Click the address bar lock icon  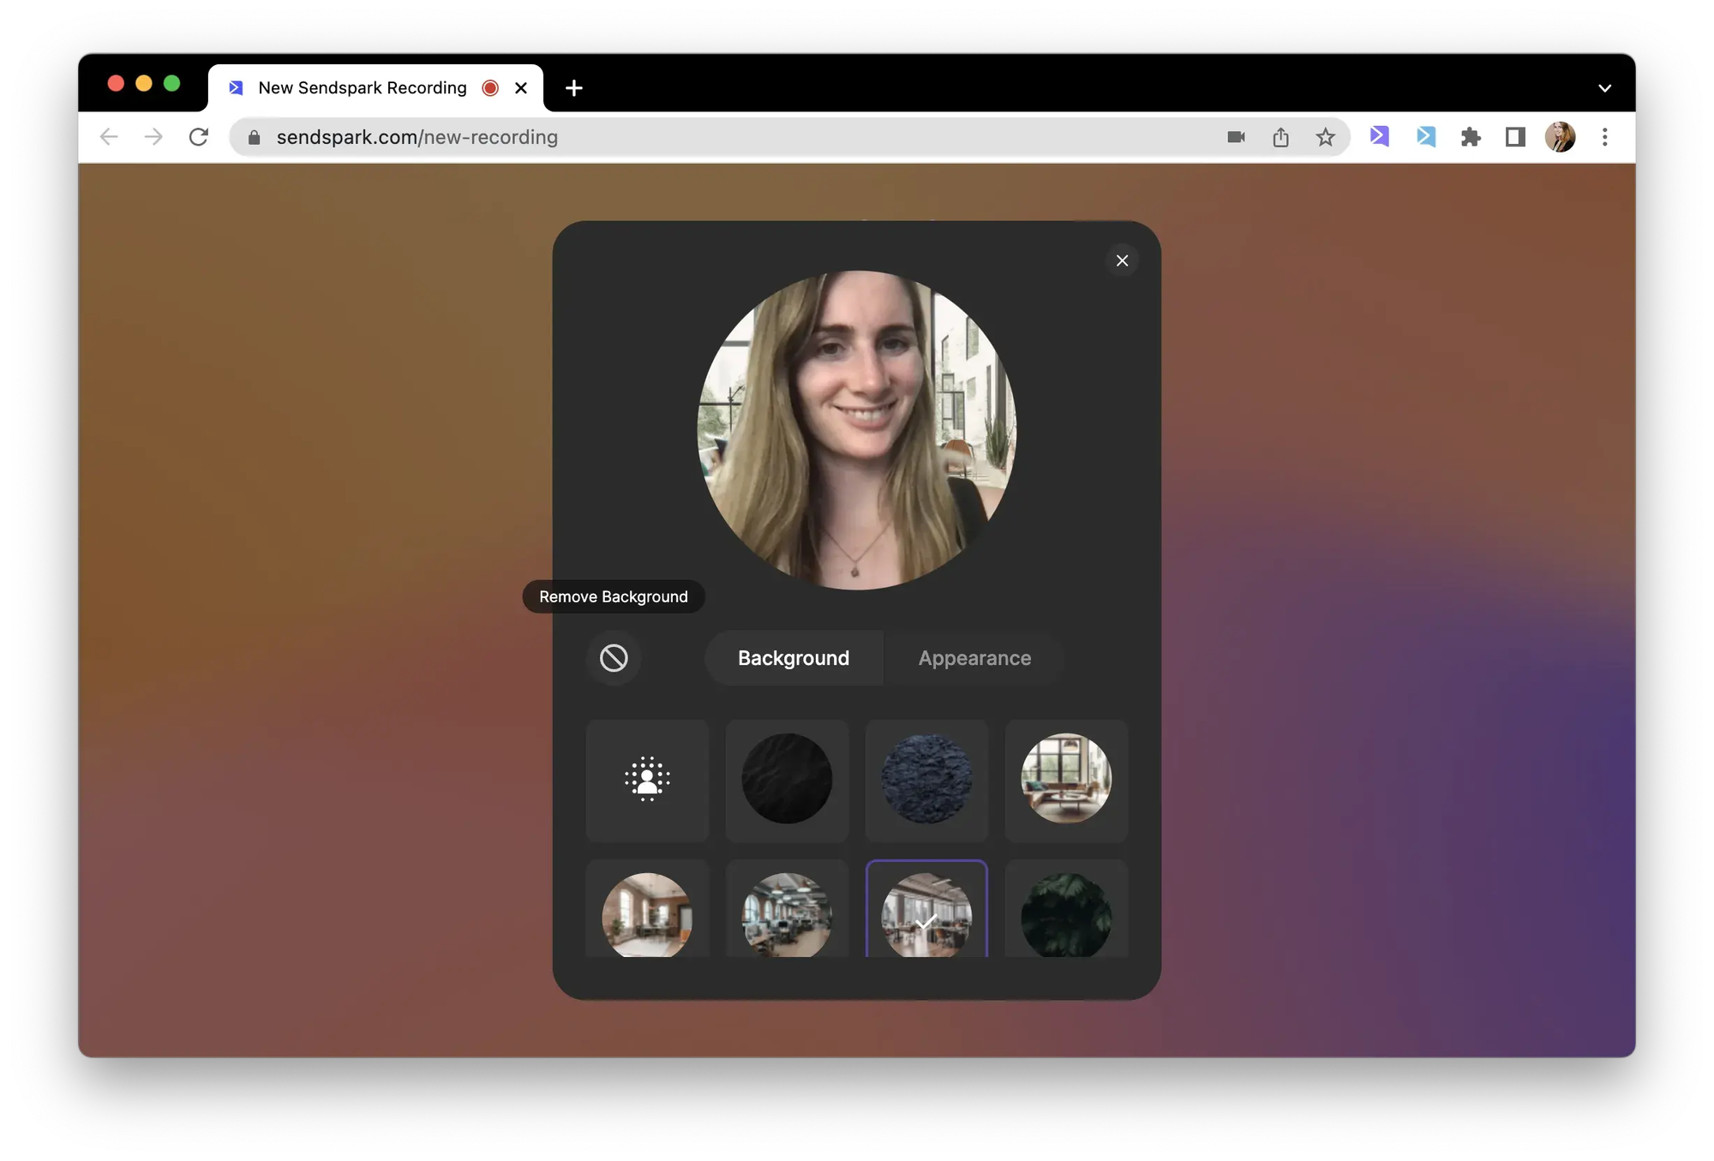[254, 137]
